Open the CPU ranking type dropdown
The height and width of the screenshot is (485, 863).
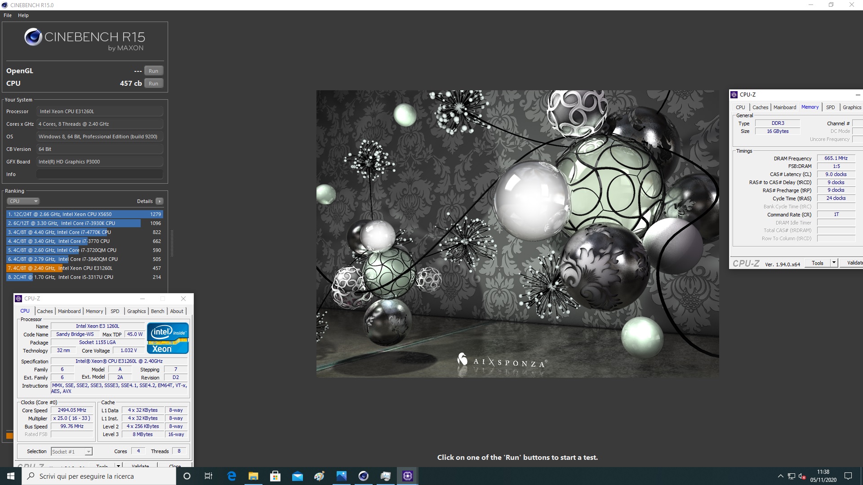23,201
